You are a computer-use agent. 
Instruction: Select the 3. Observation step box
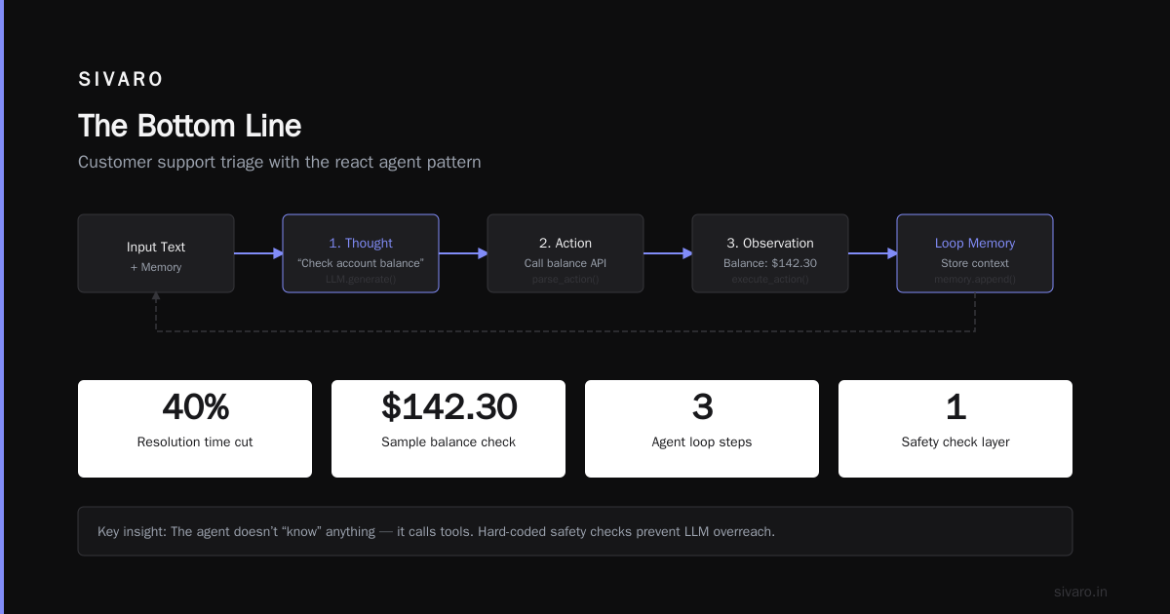tap(770, 253)
